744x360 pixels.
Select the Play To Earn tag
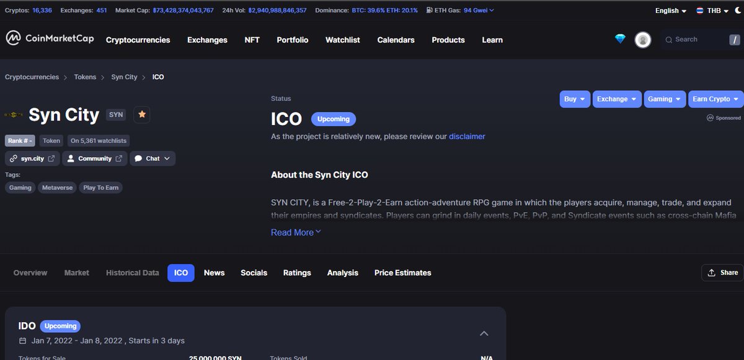[x=100, y=187]
